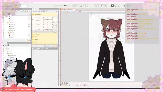Click the new folder icon in Parameter panel footer
Image resolution: width=163 pixels, height=92 pixels.
pyautogui.click(x=55, y=46)
